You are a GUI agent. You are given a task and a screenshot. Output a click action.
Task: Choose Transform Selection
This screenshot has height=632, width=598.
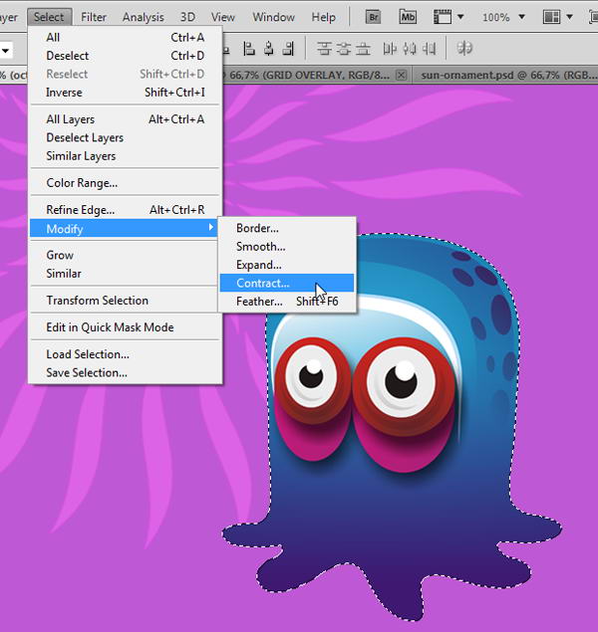click(126, 301)
